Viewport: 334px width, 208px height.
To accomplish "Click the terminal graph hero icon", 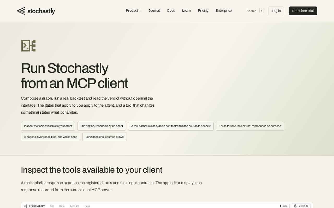I will tap(28, 46).
